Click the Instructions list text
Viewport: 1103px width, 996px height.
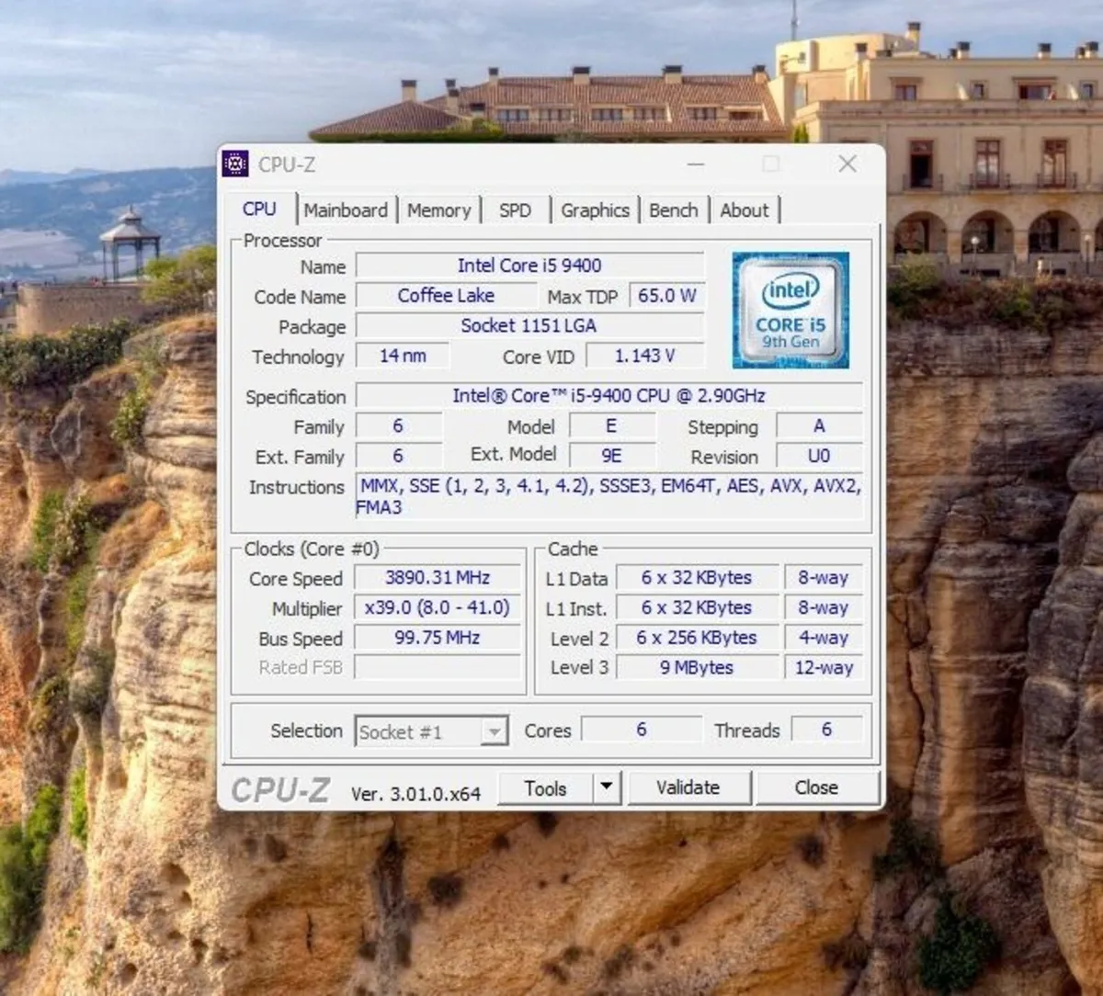click(x=609, y=496)
